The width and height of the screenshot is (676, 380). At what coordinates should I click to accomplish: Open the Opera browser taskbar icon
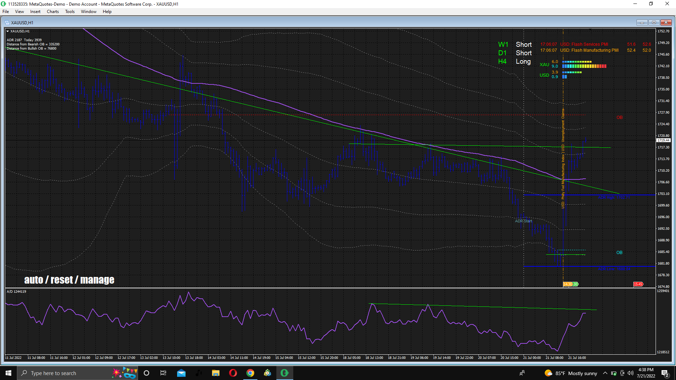(x=233, y=373)
